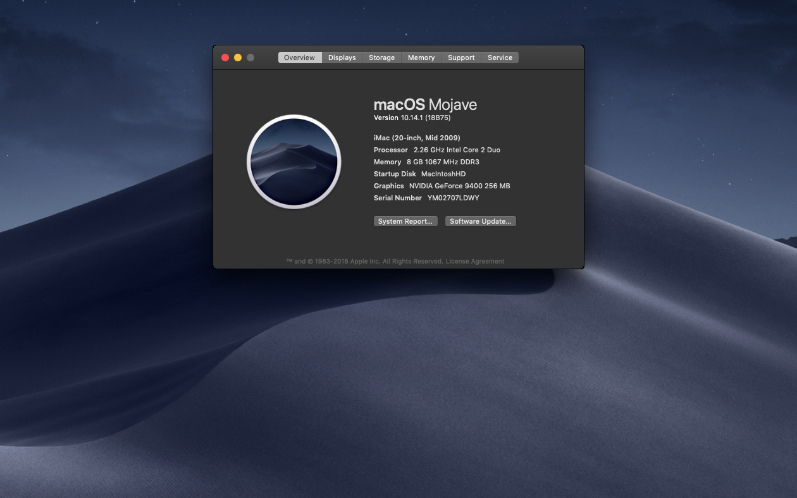Go to the Support tab
The image size is (797, 498).
pos(461,58)
